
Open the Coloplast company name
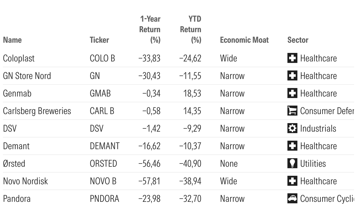coord(19,58)
